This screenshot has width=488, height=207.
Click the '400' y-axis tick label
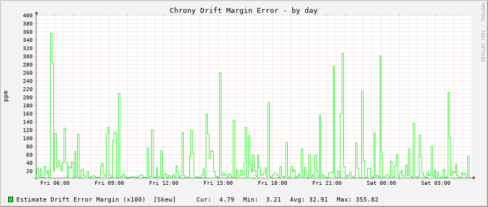click(x=28, y=16)
